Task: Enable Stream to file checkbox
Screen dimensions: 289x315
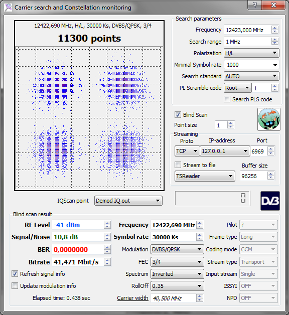Action: coord(178,165)
